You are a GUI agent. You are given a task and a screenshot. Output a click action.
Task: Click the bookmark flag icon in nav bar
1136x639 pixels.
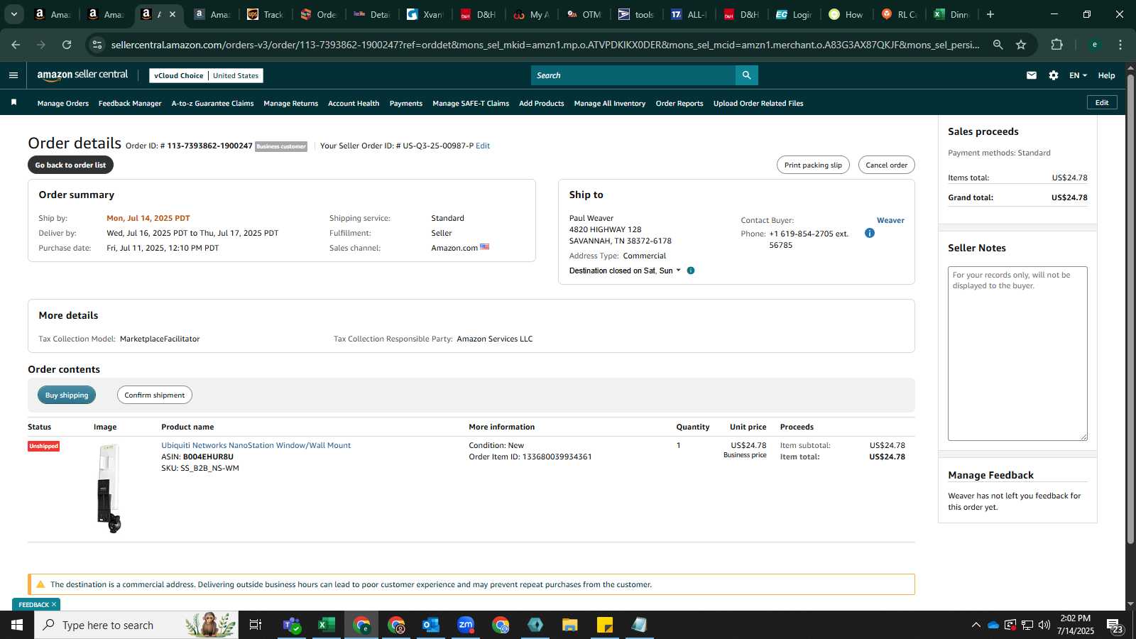13,103
